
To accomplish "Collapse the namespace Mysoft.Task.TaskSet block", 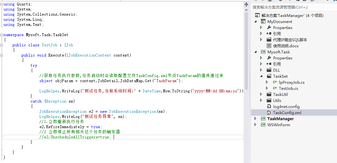I will click(2, 35).
